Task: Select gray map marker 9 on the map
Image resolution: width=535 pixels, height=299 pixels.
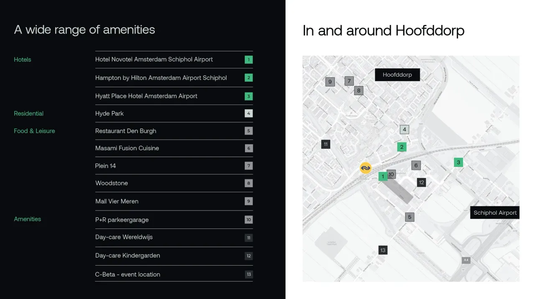Action: tap(330, 82)
